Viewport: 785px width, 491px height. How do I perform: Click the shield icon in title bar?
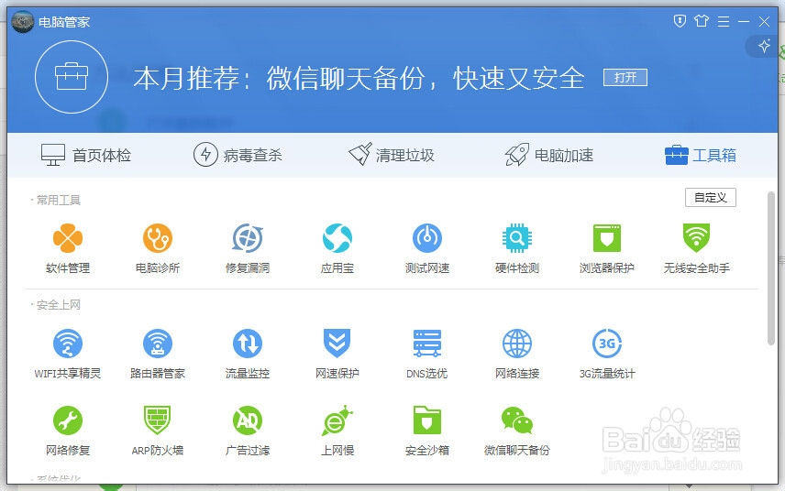(680, 21)
